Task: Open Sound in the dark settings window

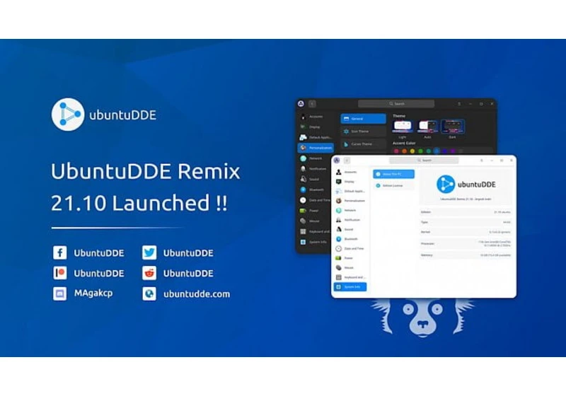Action: [x=315, y=179]
